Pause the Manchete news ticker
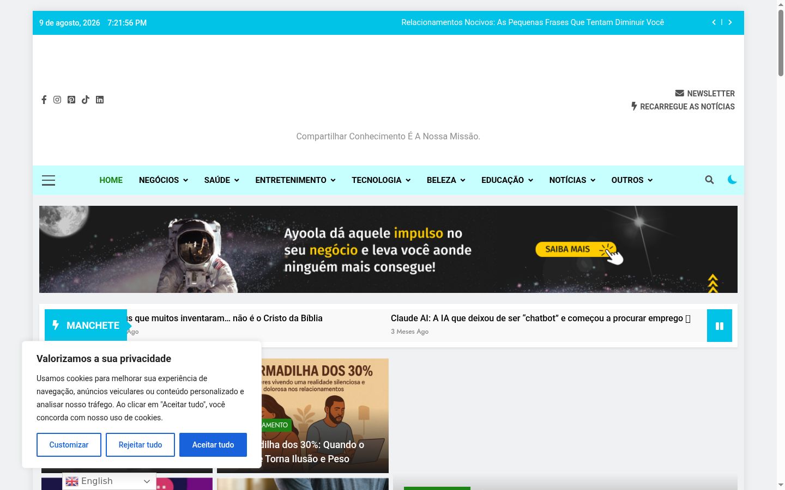The image size is (785, 490). [x=720, y=326]
